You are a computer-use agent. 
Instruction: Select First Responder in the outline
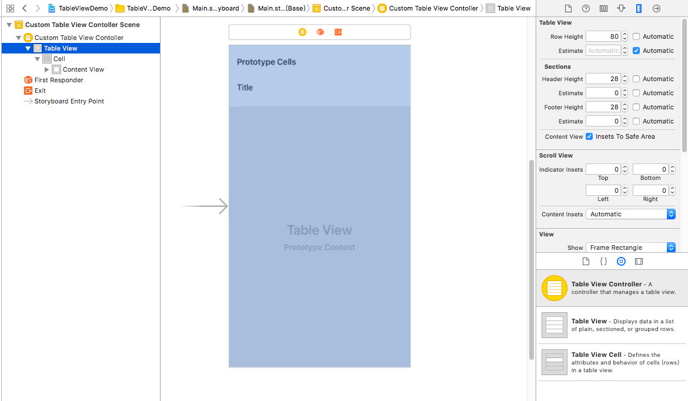tap(58, 80)
